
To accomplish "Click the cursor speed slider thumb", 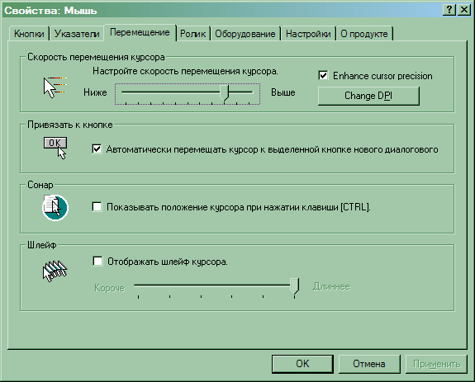I will [225, 93].
